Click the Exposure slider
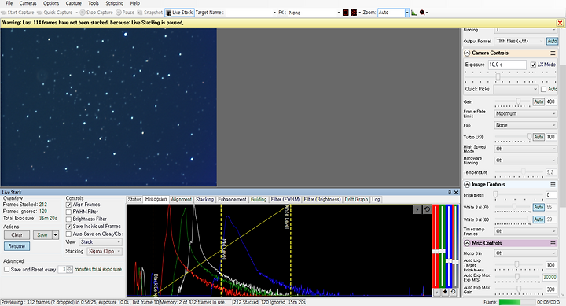This screenshot has width=566, height=306. [x=510, y=77]
